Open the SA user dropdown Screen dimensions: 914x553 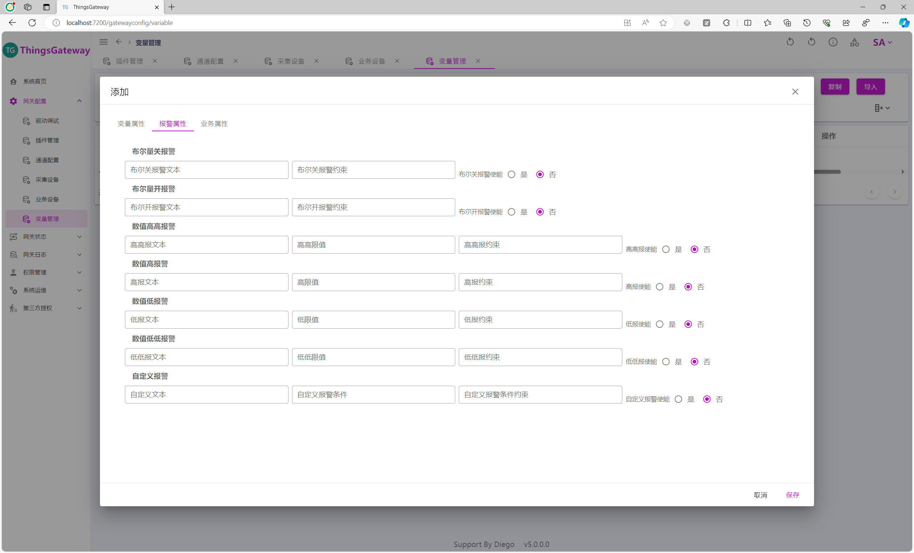[882, 42]
